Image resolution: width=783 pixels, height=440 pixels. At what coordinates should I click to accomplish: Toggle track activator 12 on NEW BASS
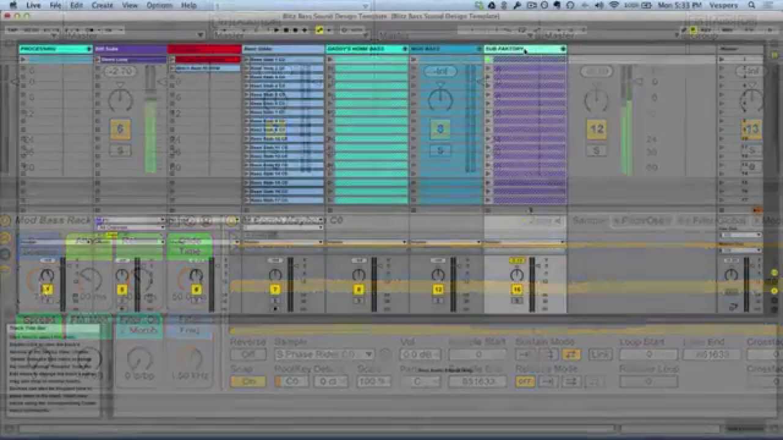click(x=438, y=290)
